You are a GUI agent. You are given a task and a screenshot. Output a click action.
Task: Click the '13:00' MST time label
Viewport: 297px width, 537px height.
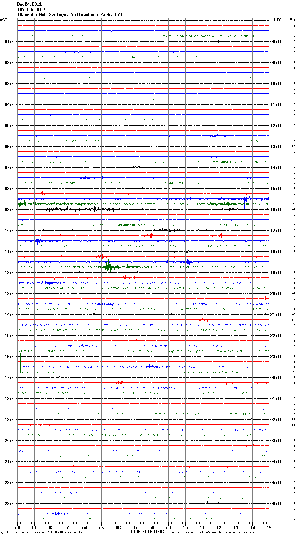(x=11, y=294)
